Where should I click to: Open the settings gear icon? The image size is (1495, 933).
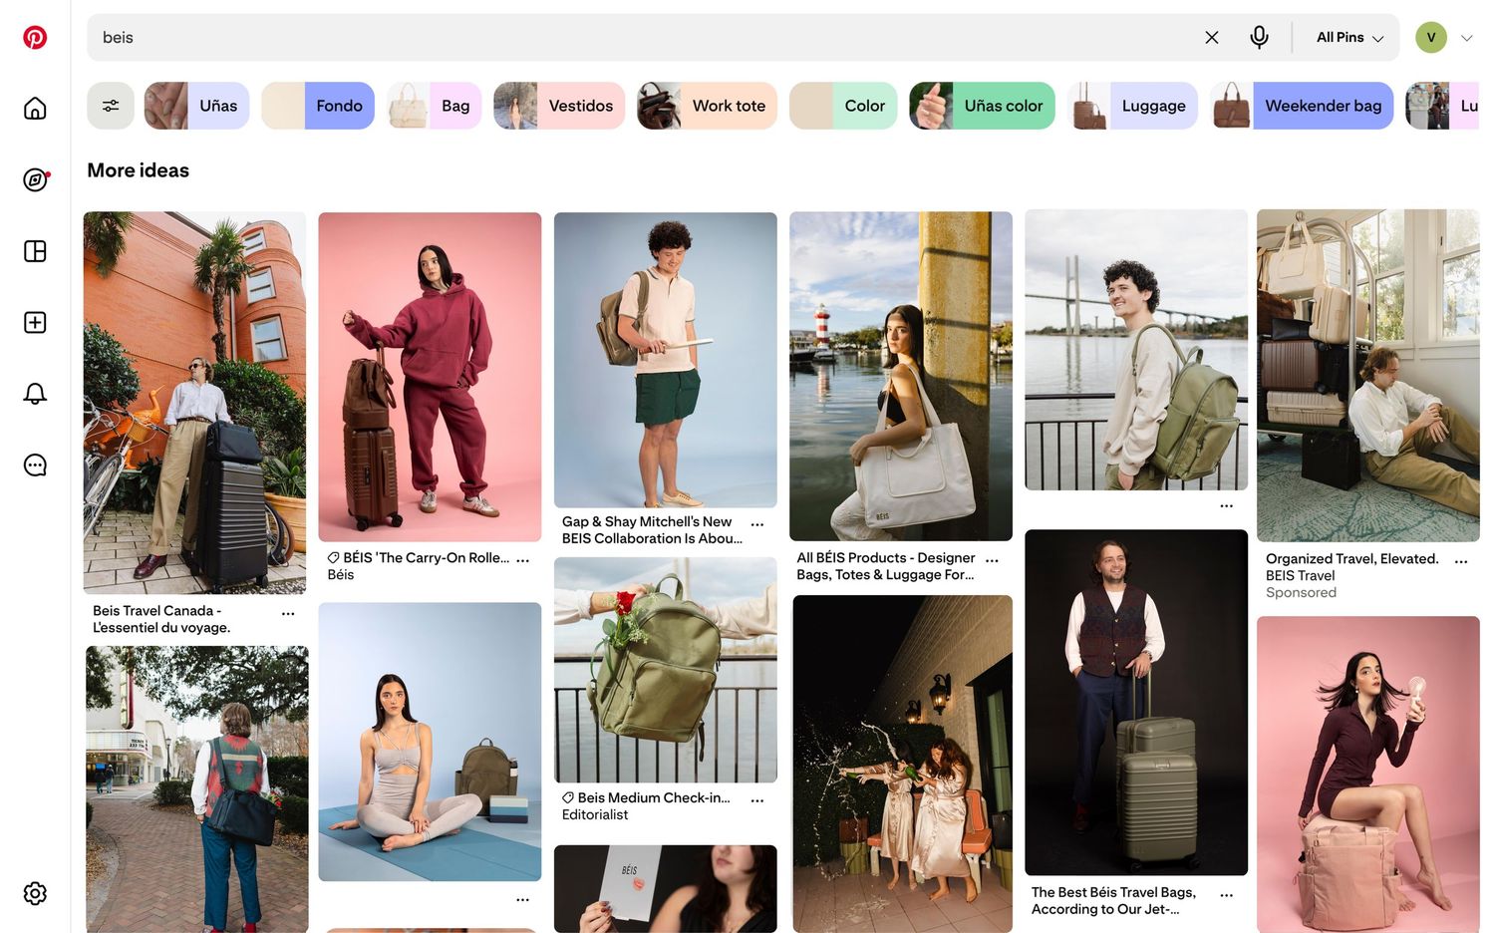[x=35, y=893]
